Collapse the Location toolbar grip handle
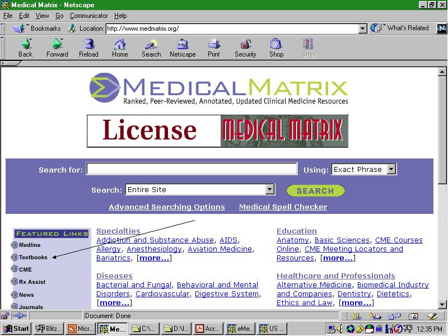The image size is (448, 336). click(x=2, y=29)
